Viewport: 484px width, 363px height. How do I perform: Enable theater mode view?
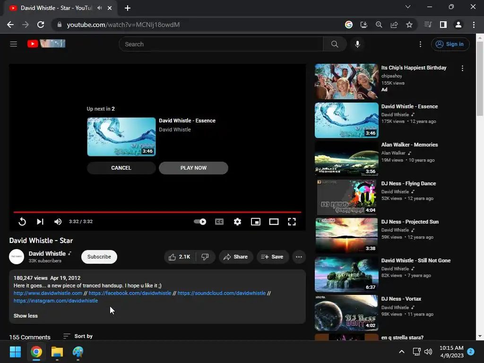(274, 221)
